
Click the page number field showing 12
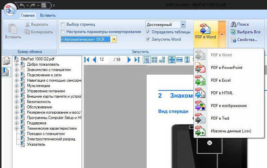(x=103, y=59)
